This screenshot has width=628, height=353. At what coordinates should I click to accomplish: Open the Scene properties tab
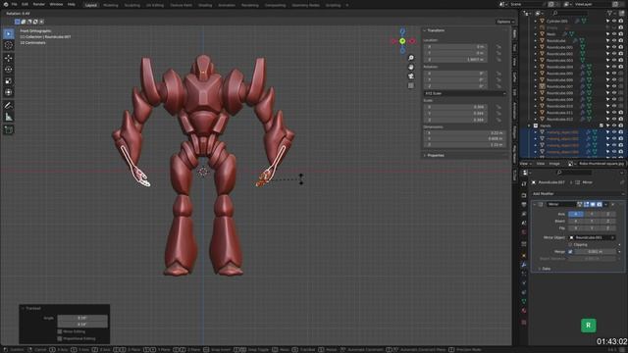click(x=524, y=224)
